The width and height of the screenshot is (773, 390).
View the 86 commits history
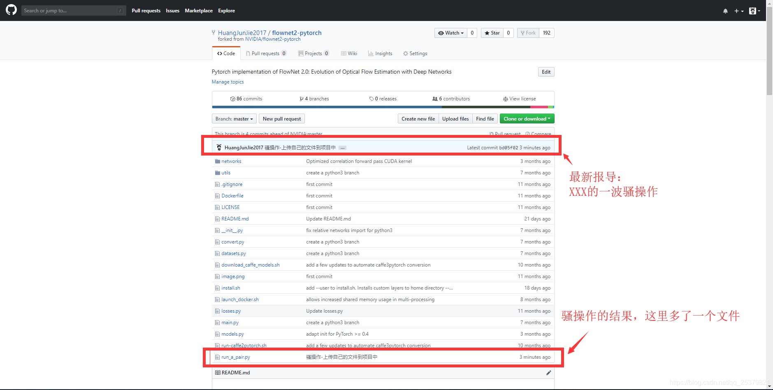[x=246, y=99]
